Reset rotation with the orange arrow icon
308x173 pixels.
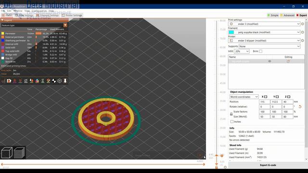pos(300,107)
